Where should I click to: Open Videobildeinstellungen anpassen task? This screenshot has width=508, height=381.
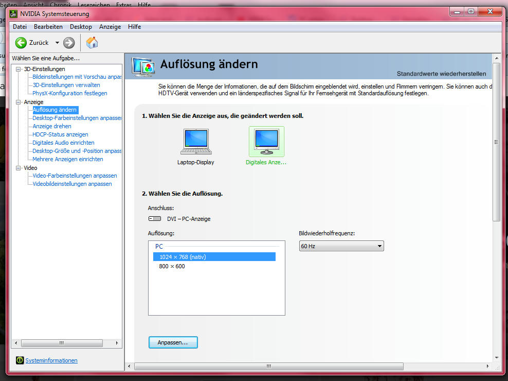[x=72, y=184]
